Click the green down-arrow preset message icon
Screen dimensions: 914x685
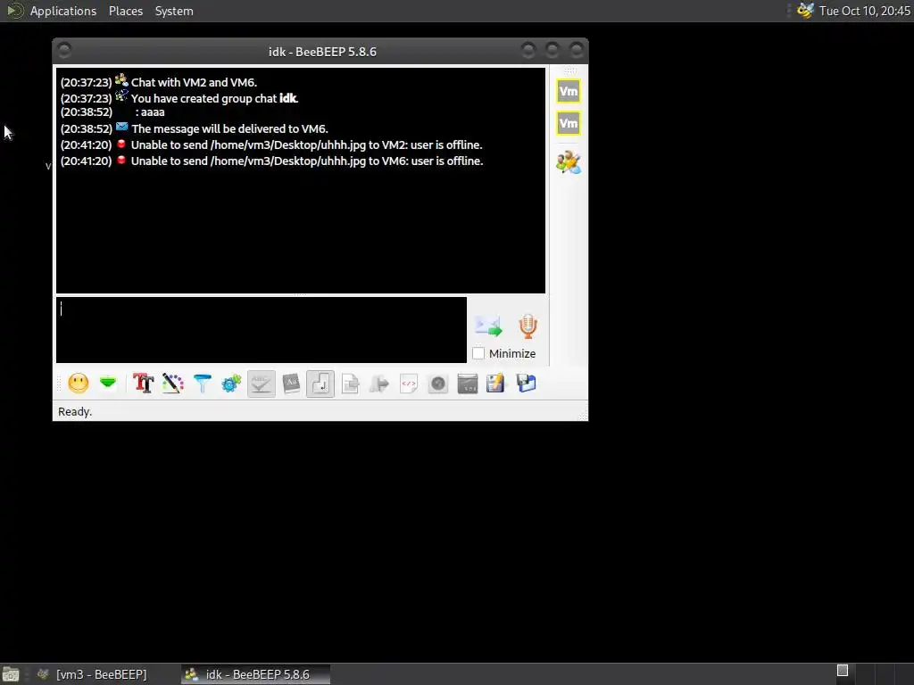point(108,383)
